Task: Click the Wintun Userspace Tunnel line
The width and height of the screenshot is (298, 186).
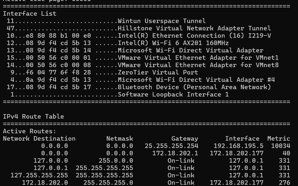Action: tap(162, 21)
